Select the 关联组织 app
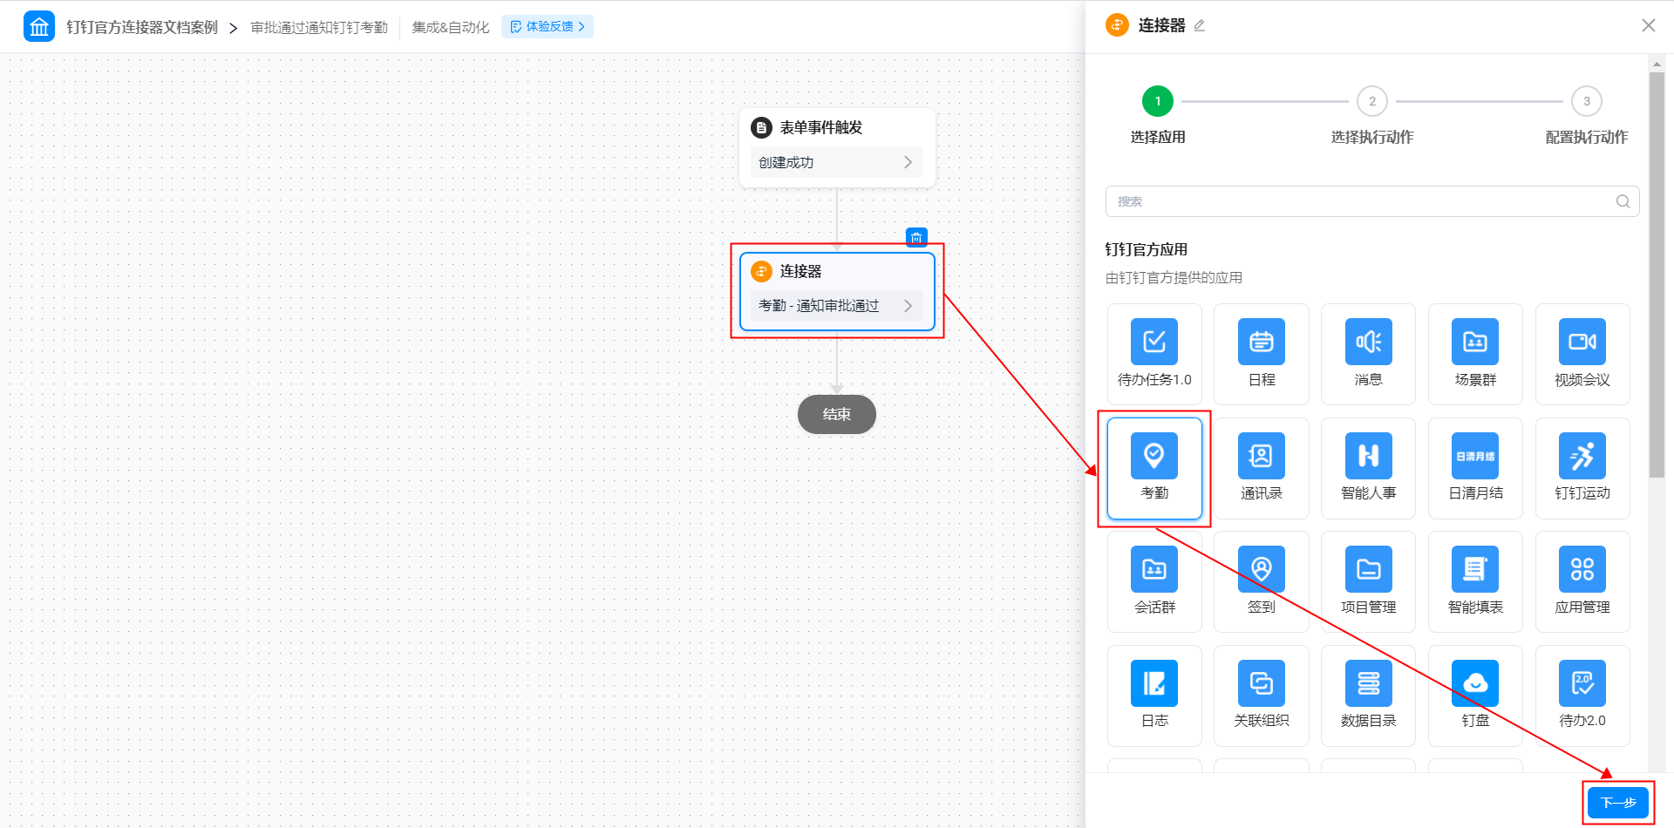Screen dimensions: 1674x828 click(x=1261, y=696)
